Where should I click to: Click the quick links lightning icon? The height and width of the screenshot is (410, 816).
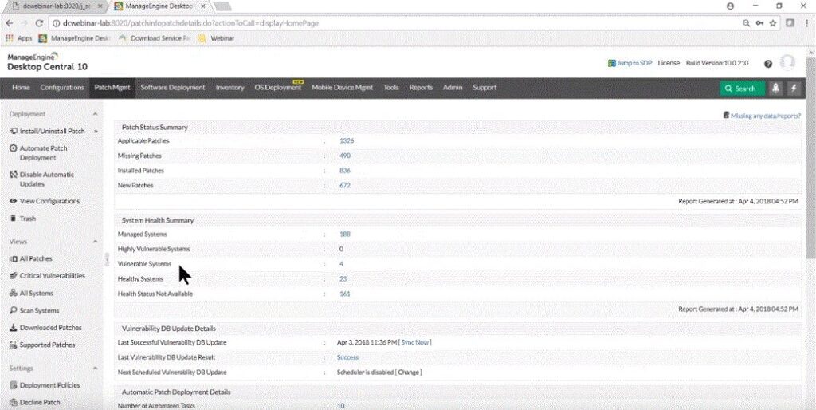point(793,89)
